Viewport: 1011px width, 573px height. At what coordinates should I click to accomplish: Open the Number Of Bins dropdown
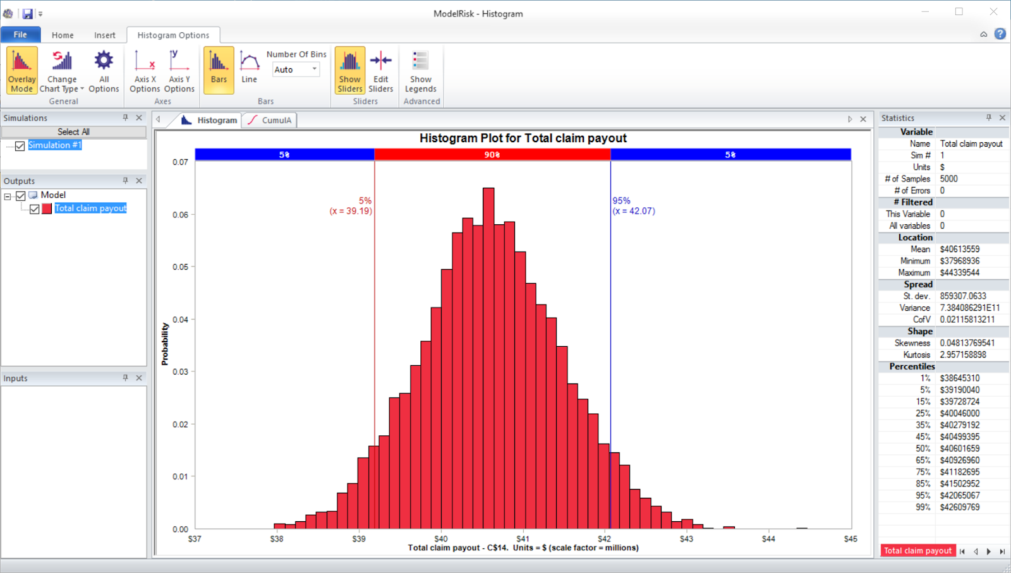[x=313, y=69]
